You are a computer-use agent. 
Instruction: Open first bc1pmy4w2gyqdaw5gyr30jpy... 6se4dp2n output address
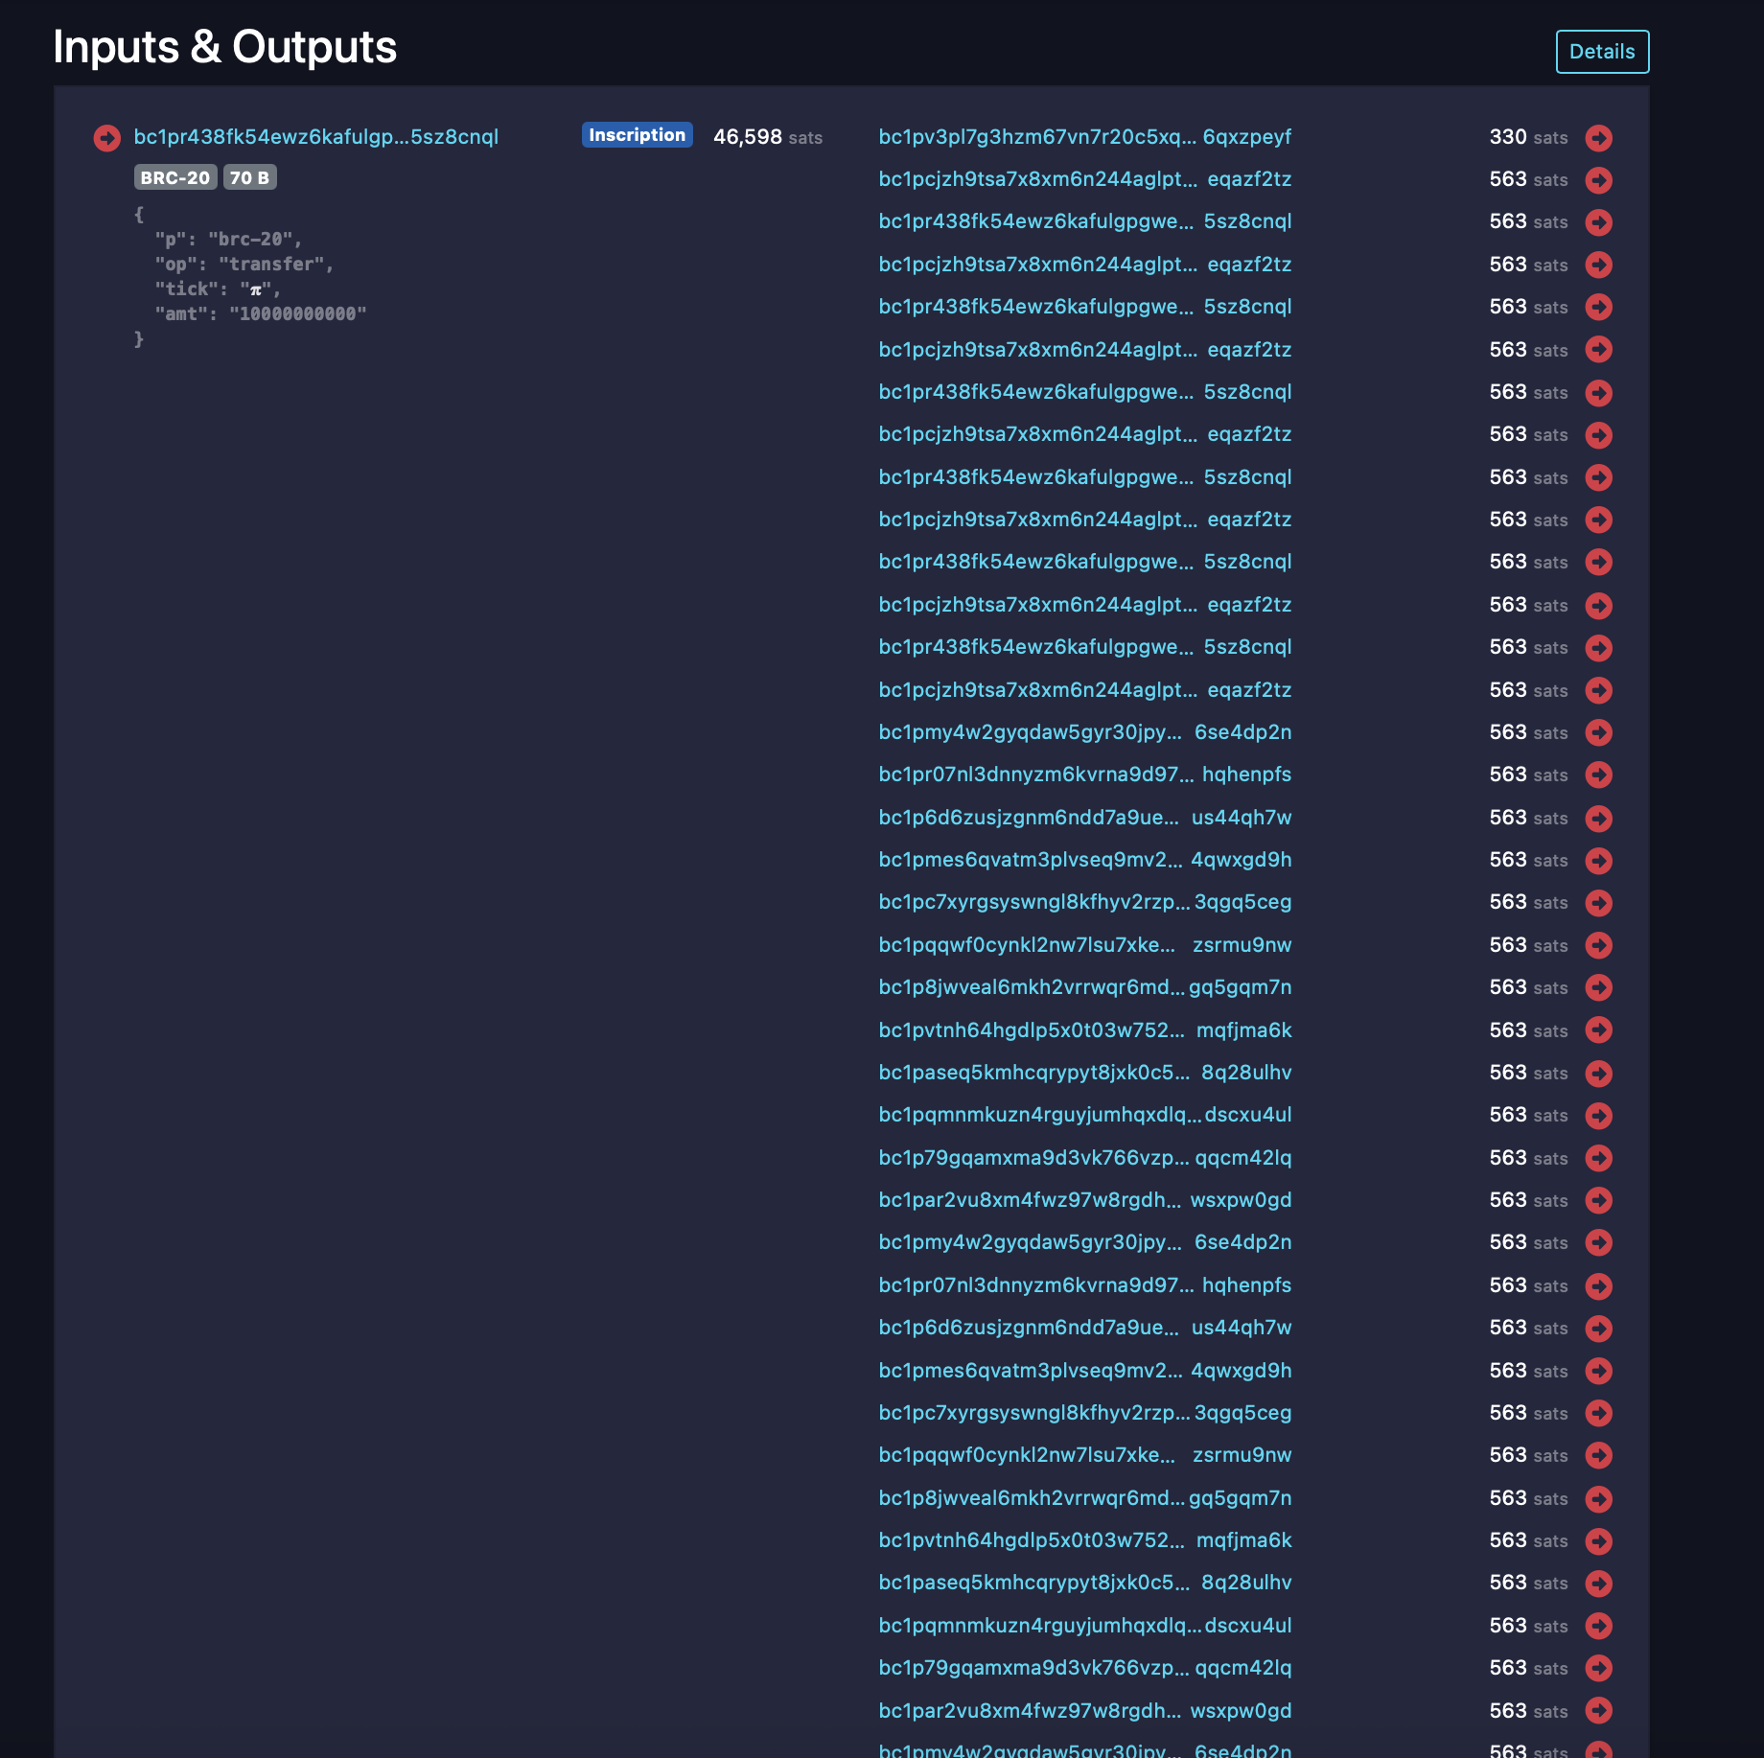click(x=1085, y=732)
